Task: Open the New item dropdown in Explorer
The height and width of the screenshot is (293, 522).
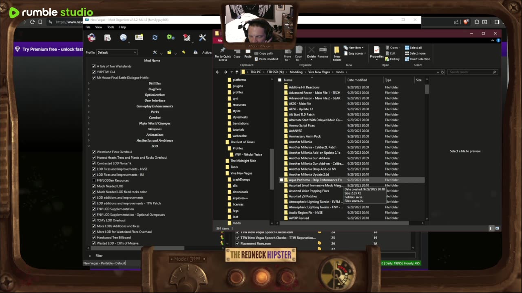Action: [x=353, y=48]
